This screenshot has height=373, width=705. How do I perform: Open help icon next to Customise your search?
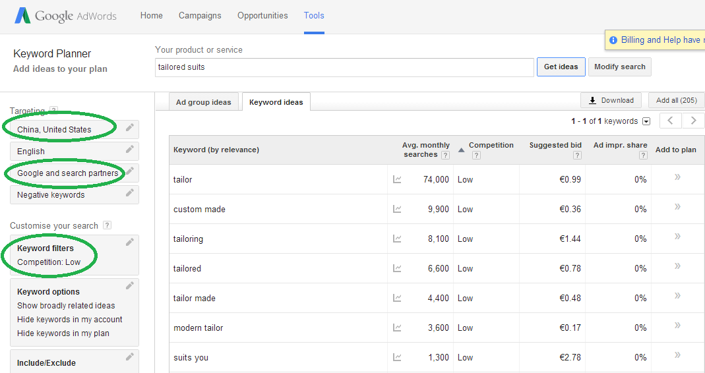tap(107, 225)
